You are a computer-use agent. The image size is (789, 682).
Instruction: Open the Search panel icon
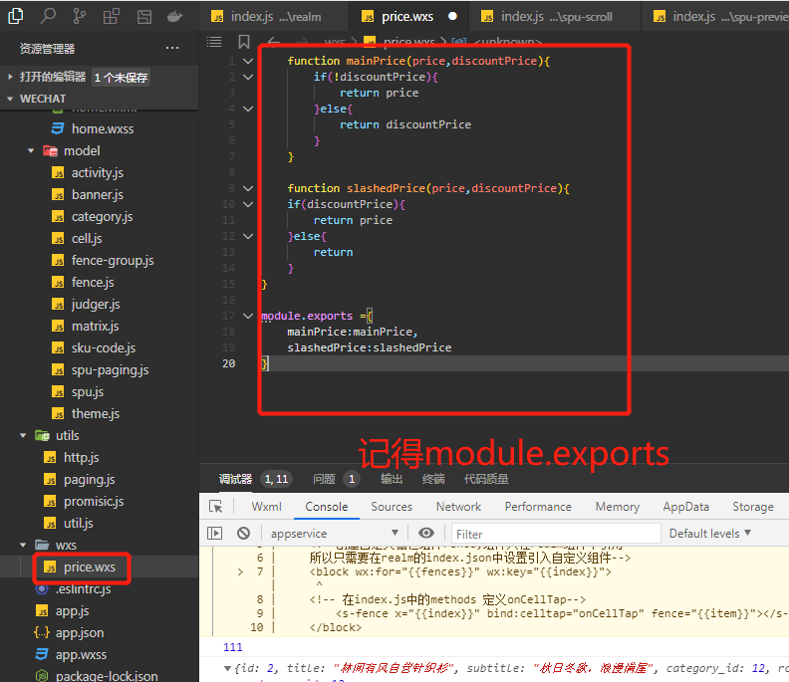tap(48, 16)
